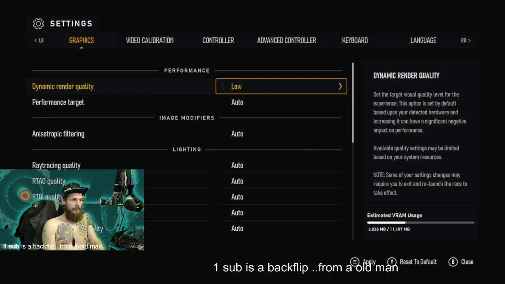Screen dimensions: 505x284
Task: Open the Keyboard settings tab
Action: coord(355,40)
